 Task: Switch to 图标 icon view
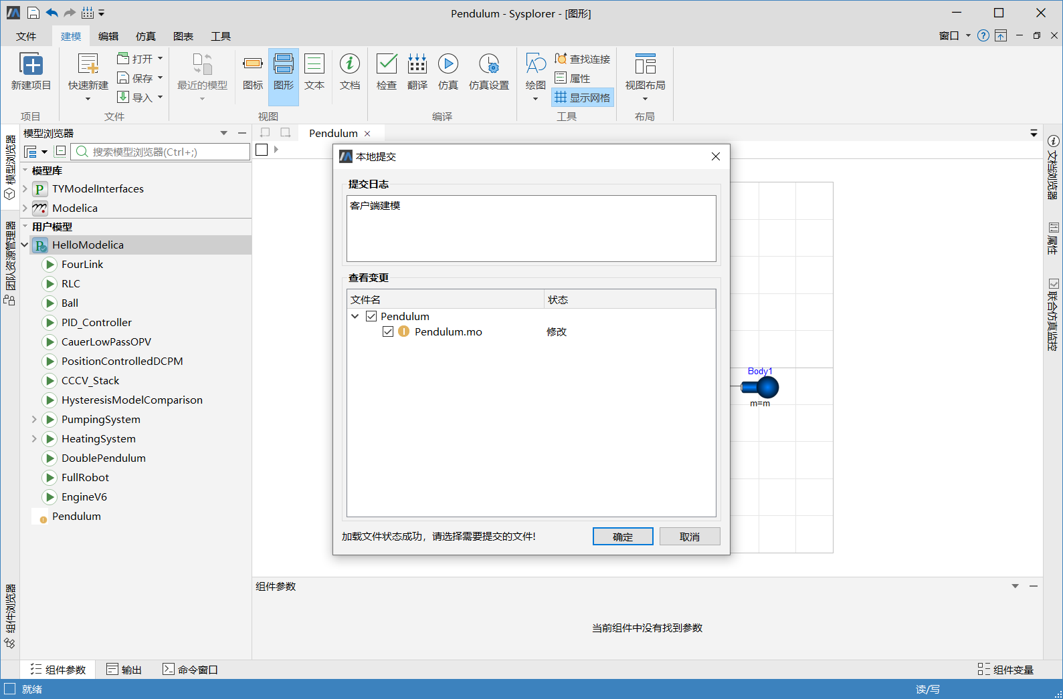tap(253, 72)
